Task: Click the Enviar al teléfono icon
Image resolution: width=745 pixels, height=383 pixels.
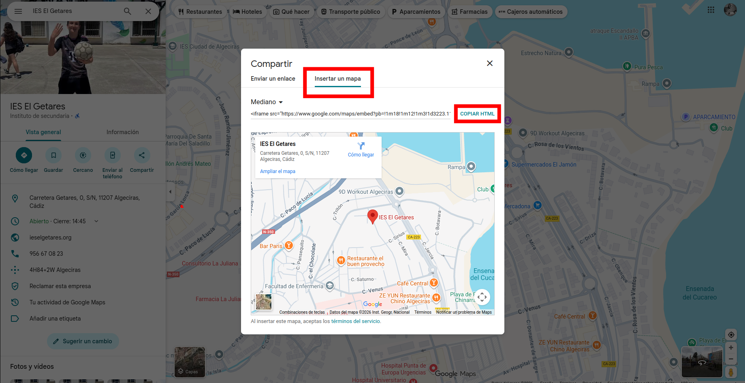Action: (x=113, y=155)
